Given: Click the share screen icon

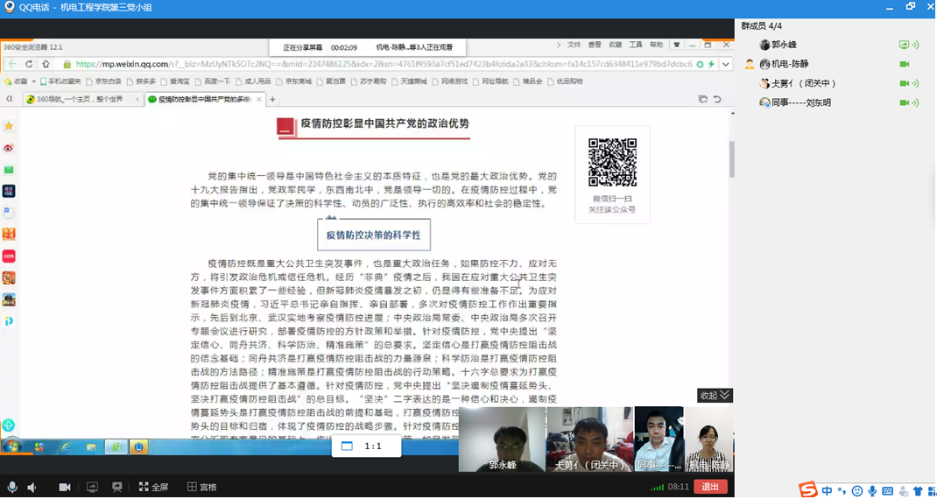Looking at the screenshot, I should coord(92,487).
